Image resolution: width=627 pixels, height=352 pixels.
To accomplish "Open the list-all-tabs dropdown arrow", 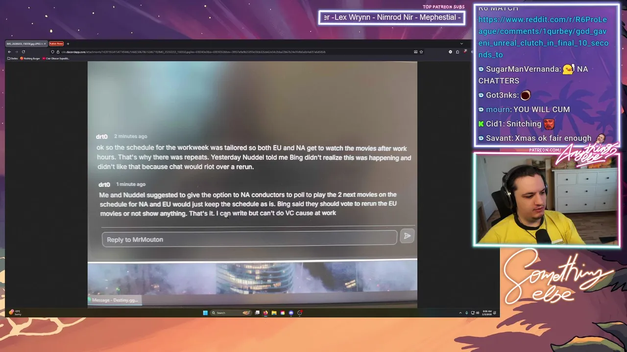I will 461,44.
